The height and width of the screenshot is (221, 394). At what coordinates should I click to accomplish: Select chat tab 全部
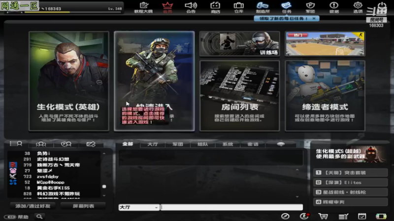click(128, 144)
